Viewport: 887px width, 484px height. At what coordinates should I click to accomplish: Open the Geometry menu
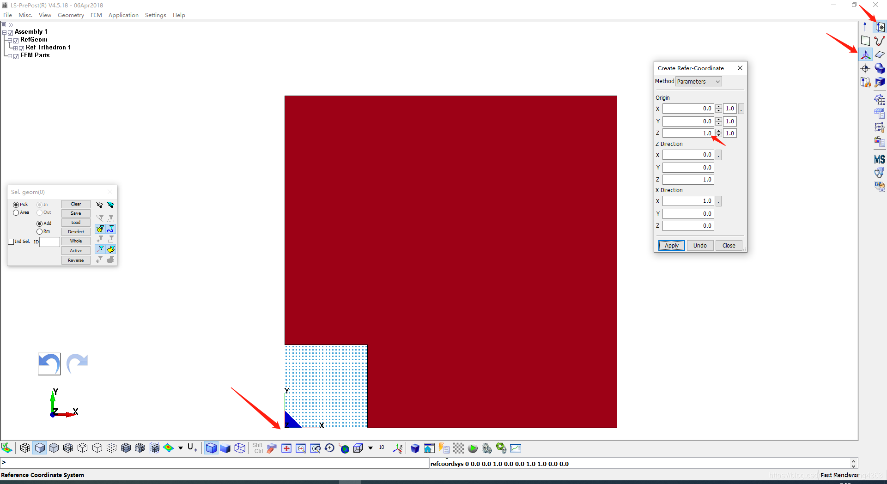71,15
